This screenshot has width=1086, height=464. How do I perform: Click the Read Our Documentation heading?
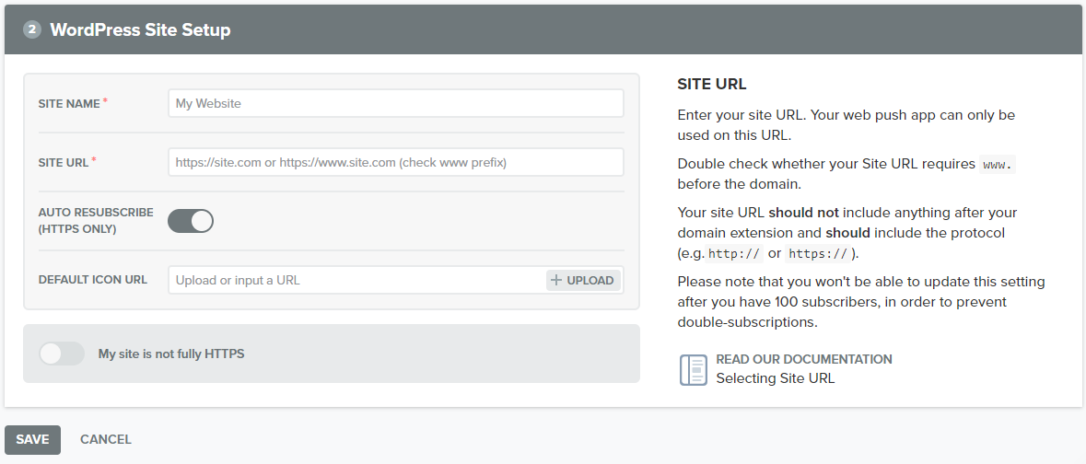[x=804, y=359]
